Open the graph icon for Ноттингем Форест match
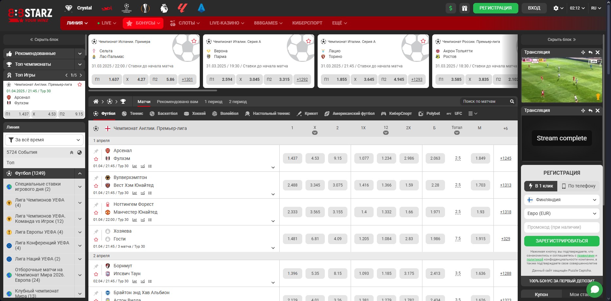Screen dimensions: 611x301 (x=143, y=220)
